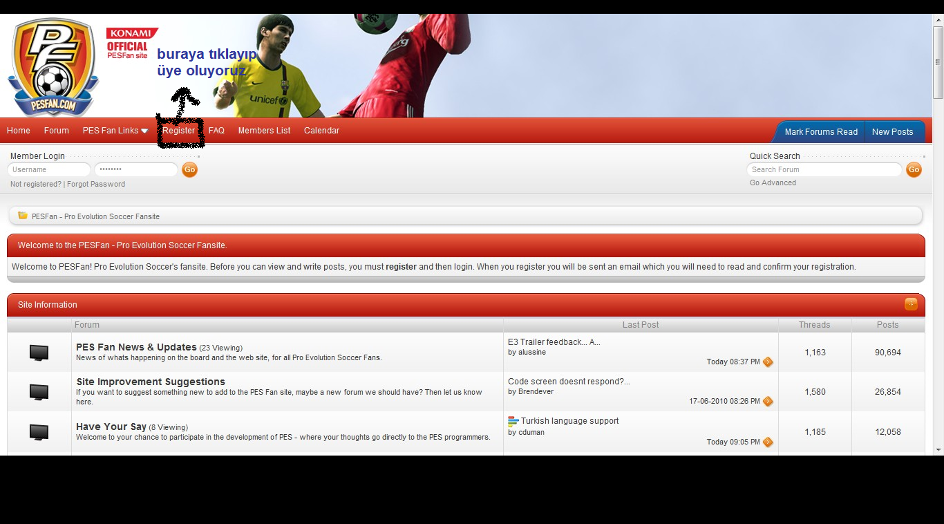This screenshot has width=944, height=524.
Task: Click the 1,163 threads count
Action: [815, 353]
